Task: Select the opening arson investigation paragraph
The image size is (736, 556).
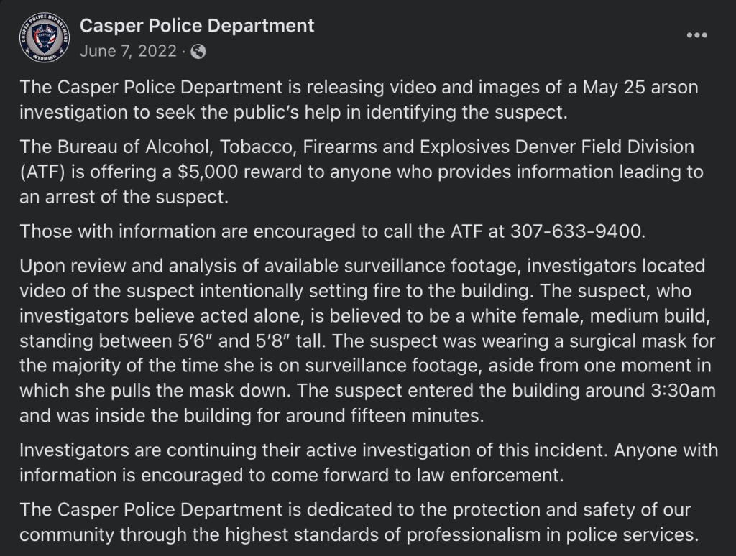Action: coord(359,100)
